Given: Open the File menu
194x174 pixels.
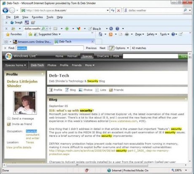Looking at the screenshot, I should [x=8, y=17].
